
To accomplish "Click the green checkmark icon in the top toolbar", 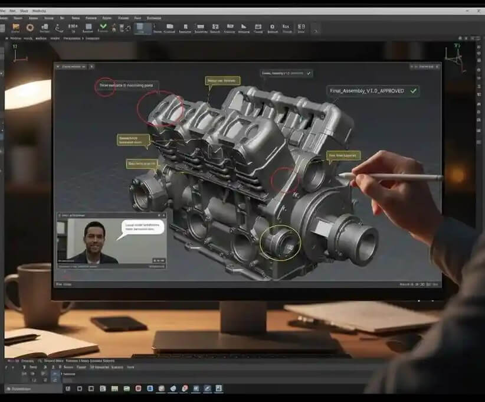I will pyautogui.click(x=104, y=27).
